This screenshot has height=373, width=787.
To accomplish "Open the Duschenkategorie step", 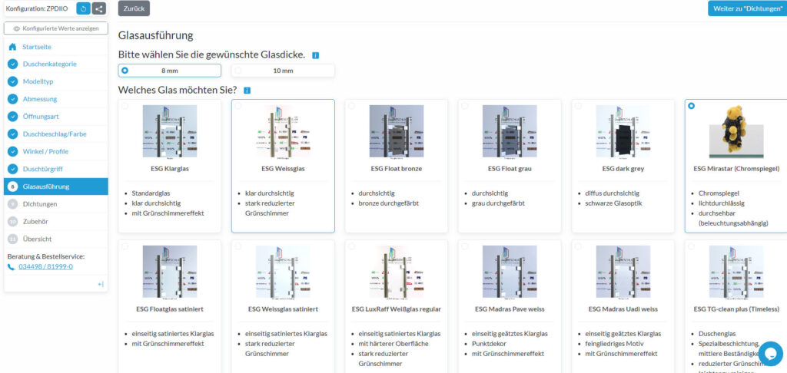I will pos(50,64).
